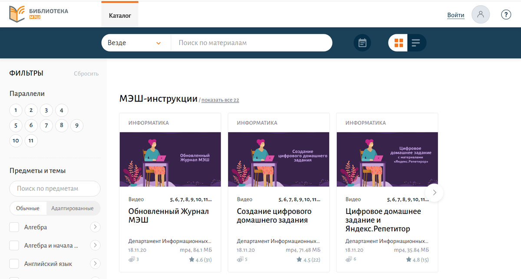Click the Библиотека МЭШ logo

pos(39,14)
